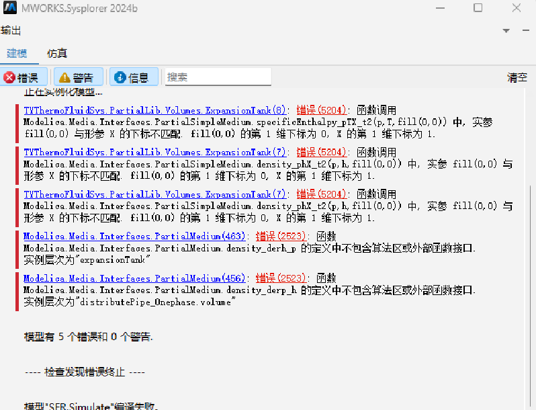Image resolution: width=536 pixels, height=410 pixels.
Task: Click the blue info circle icon
Action: click(120, 77)
